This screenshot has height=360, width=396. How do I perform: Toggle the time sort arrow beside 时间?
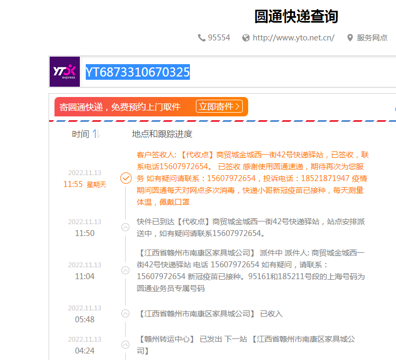click(97, 134)
